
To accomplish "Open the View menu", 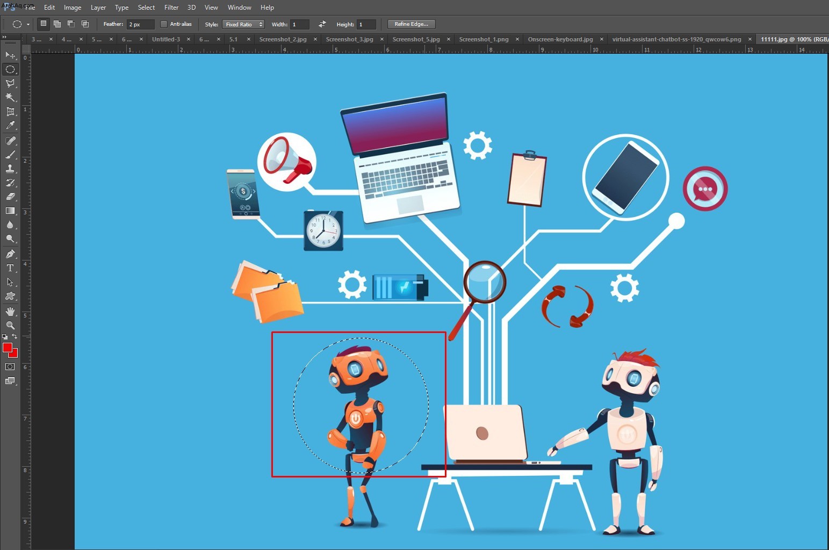I will tap(211, 8).
